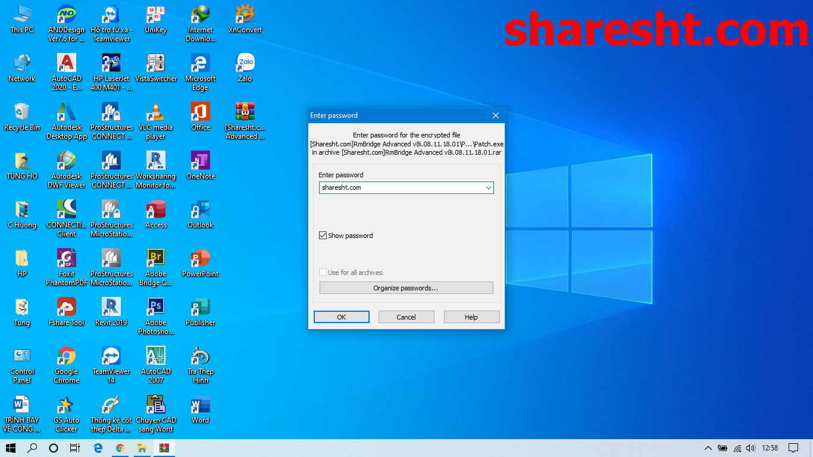Open the volume control in tray
The image size is (813, 457).
click(751, 448)
